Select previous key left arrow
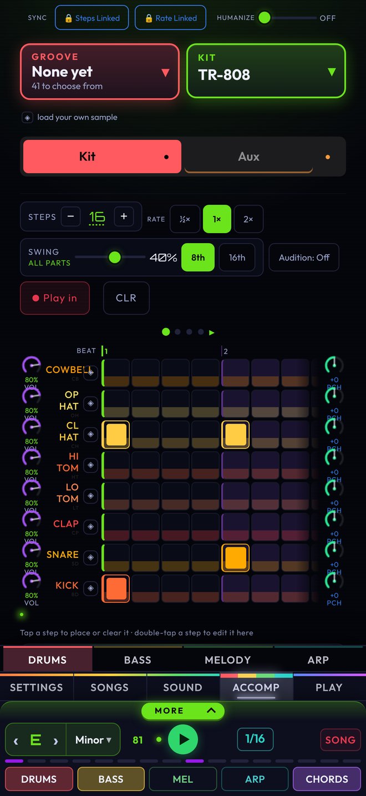366x796 pixels. coord(16,740)
